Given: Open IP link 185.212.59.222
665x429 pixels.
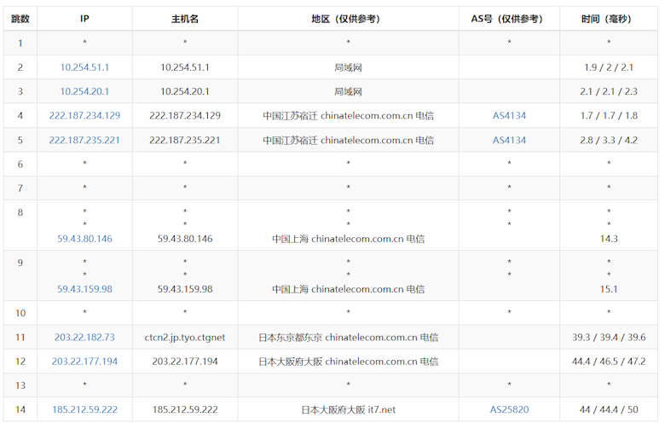Looking at the screenshot, I should (84, 410).
